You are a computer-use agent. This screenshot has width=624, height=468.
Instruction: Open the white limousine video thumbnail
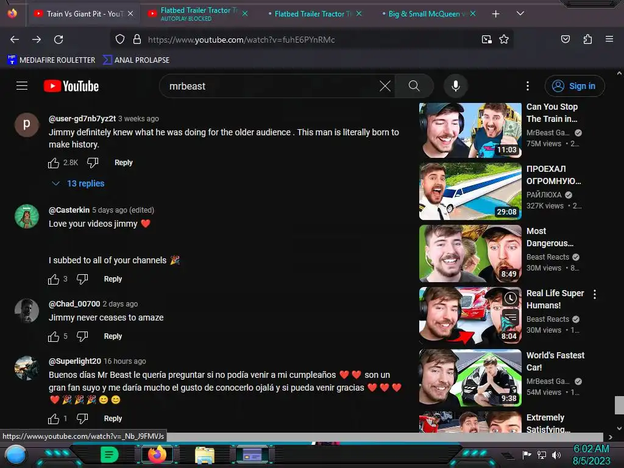[470, 191]
